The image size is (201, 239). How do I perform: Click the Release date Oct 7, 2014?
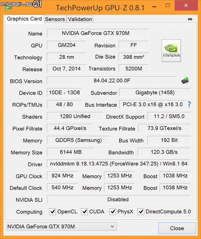click(x=67, y=69)
